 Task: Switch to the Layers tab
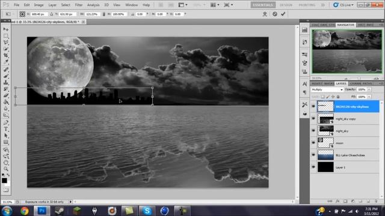341,83
